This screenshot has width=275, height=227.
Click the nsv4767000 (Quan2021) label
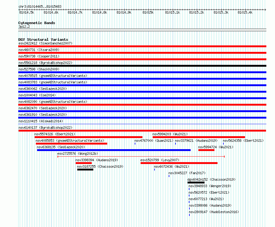pyautogui.click(x=154, y=141)
